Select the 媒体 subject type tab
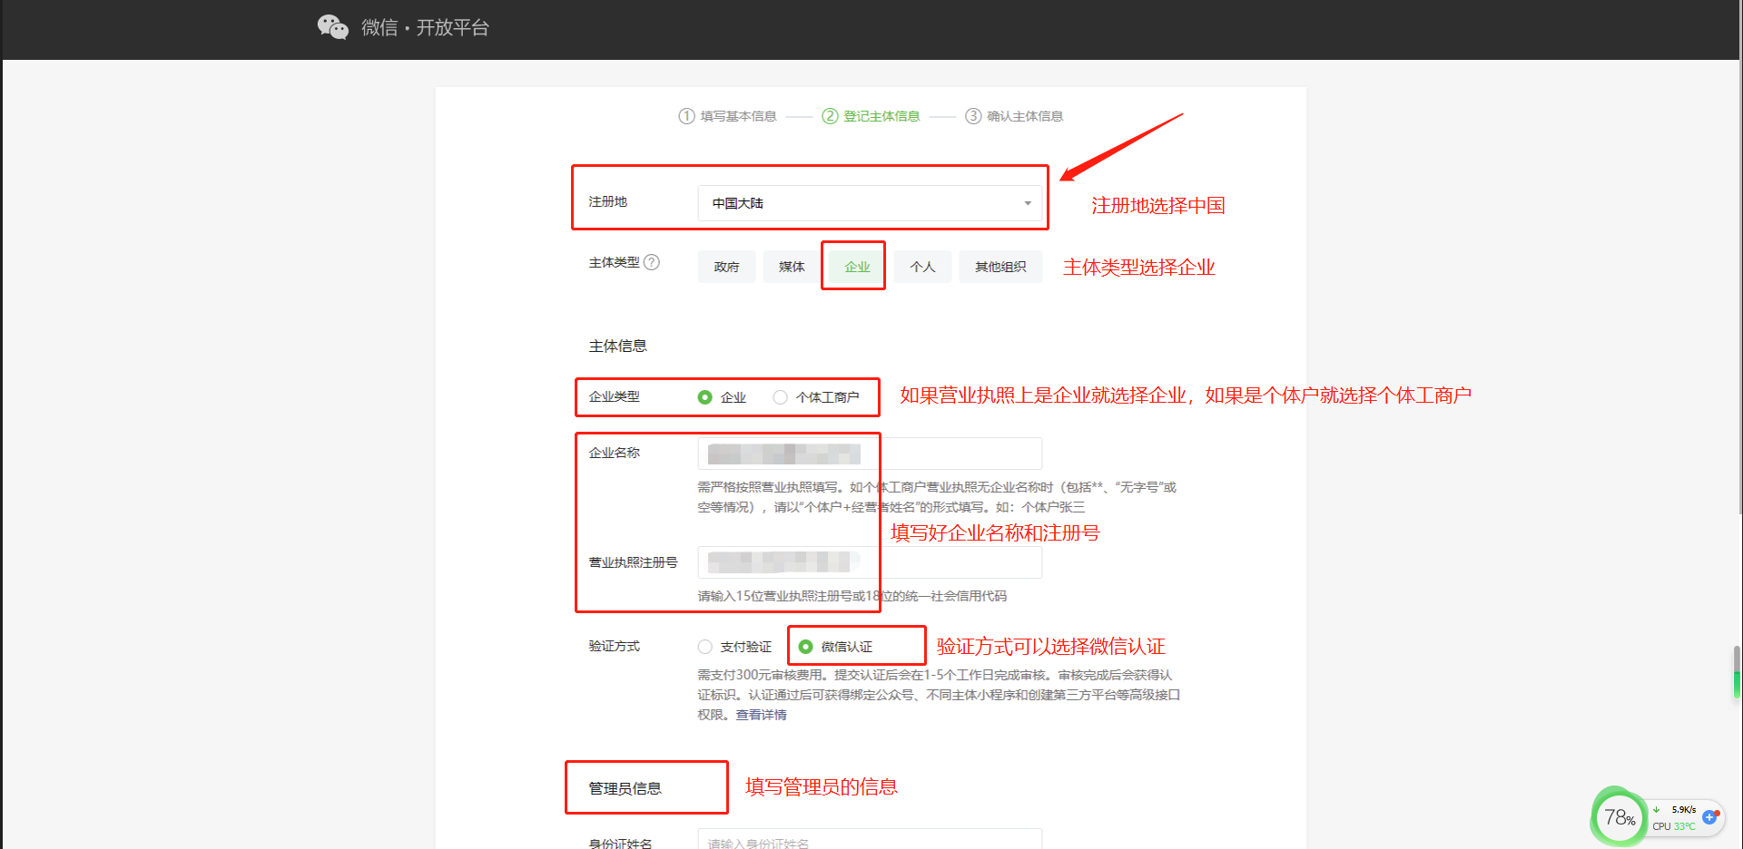Viewport: 1743px width, 849px height. (x=792, y=267)
